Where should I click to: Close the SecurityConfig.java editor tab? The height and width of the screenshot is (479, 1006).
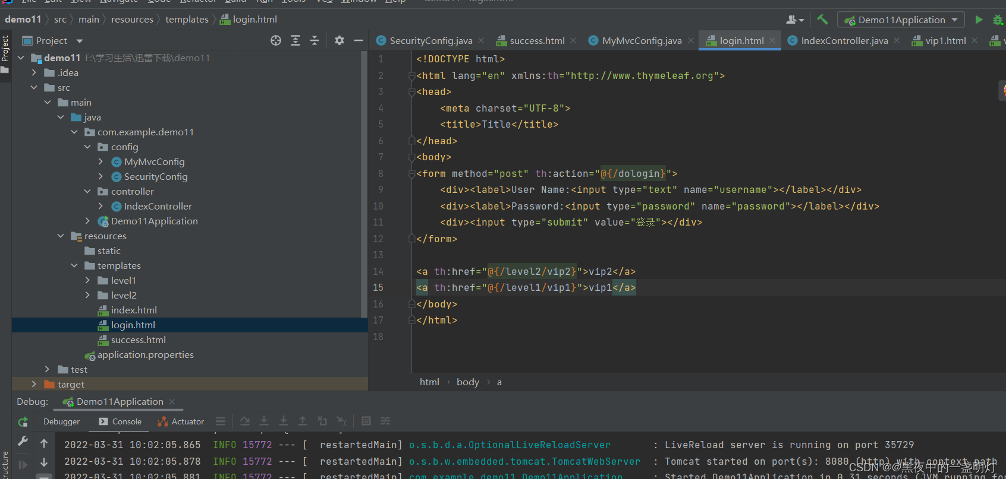click(x=481, y=40)
